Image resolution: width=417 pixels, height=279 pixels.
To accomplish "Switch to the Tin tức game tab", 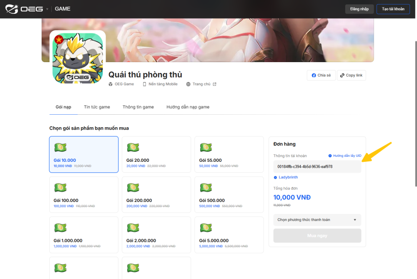I will point(97,107).
